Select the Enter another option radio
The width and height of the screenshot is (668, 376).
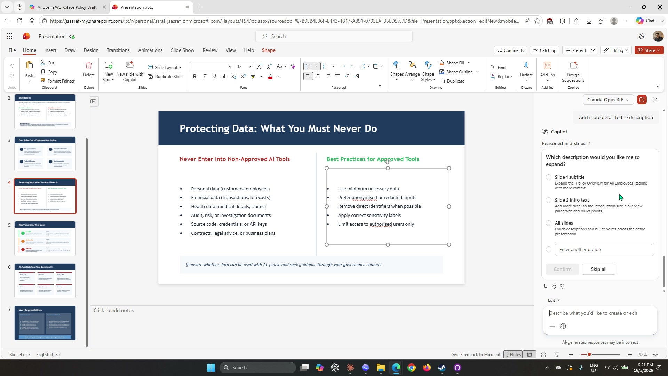click(549, 250)
